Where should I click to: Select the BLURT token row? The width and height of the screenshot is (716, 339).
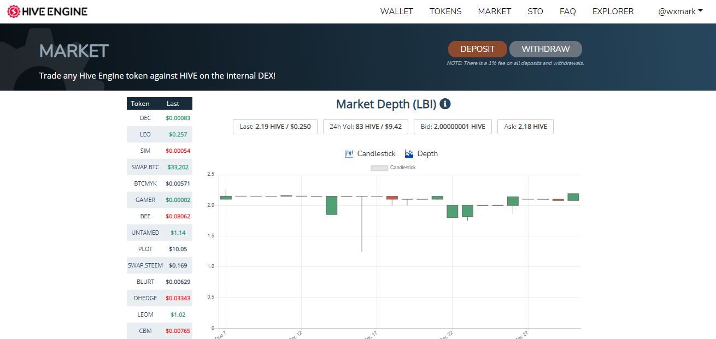coord(160,282)
